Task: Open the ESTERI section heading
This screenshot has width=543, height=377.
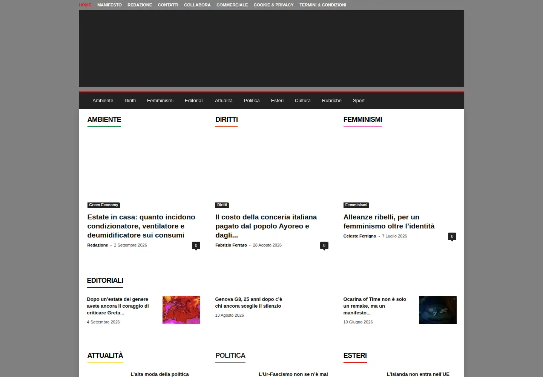Action: 355,356
